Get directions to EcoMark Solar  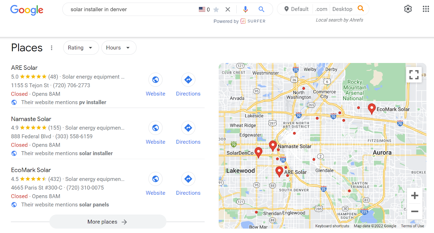188,179
